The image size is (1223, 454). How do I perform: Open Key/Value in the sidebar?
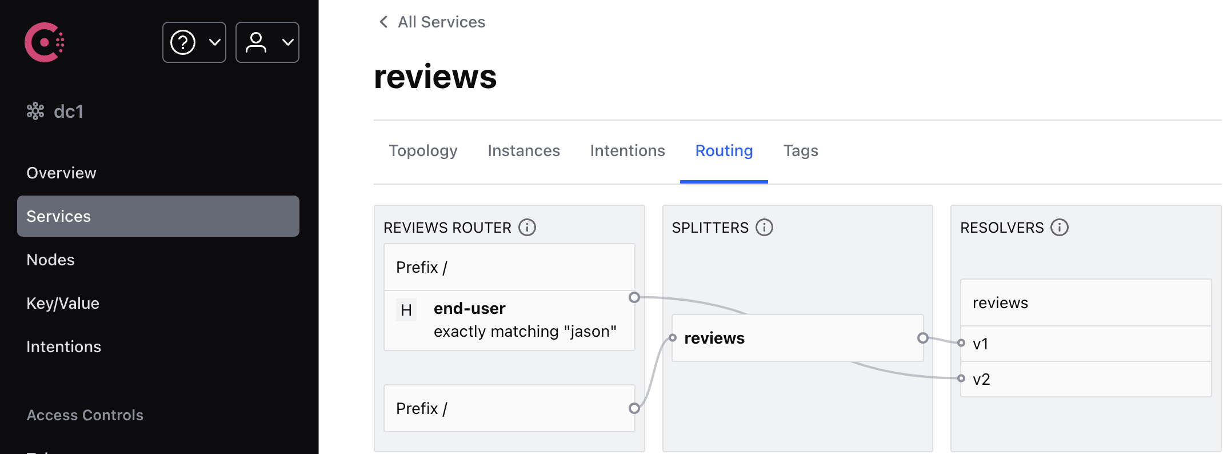point(63,303)
